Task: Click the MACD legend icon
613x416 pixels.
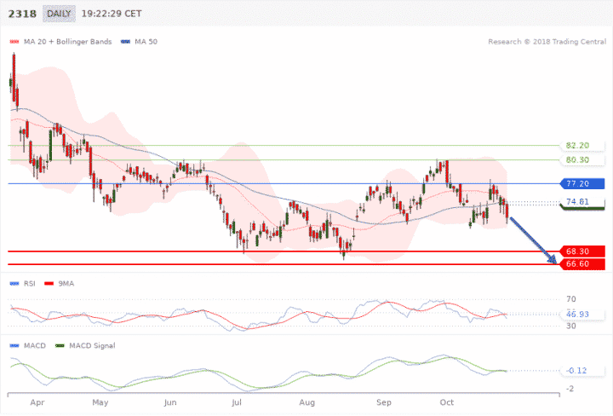Action: click(x=13, y=345)
